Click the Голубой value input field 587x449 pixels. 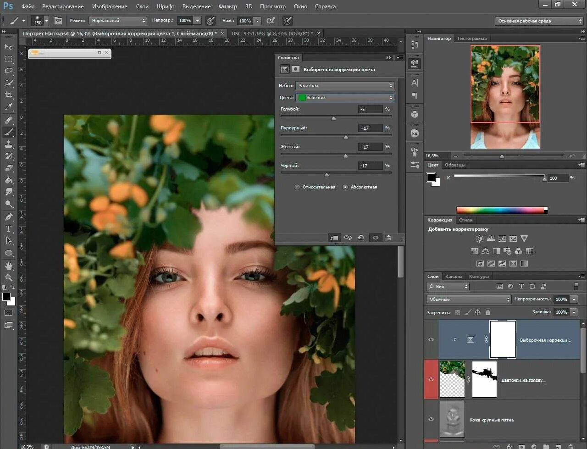click(x=370, y=109)
